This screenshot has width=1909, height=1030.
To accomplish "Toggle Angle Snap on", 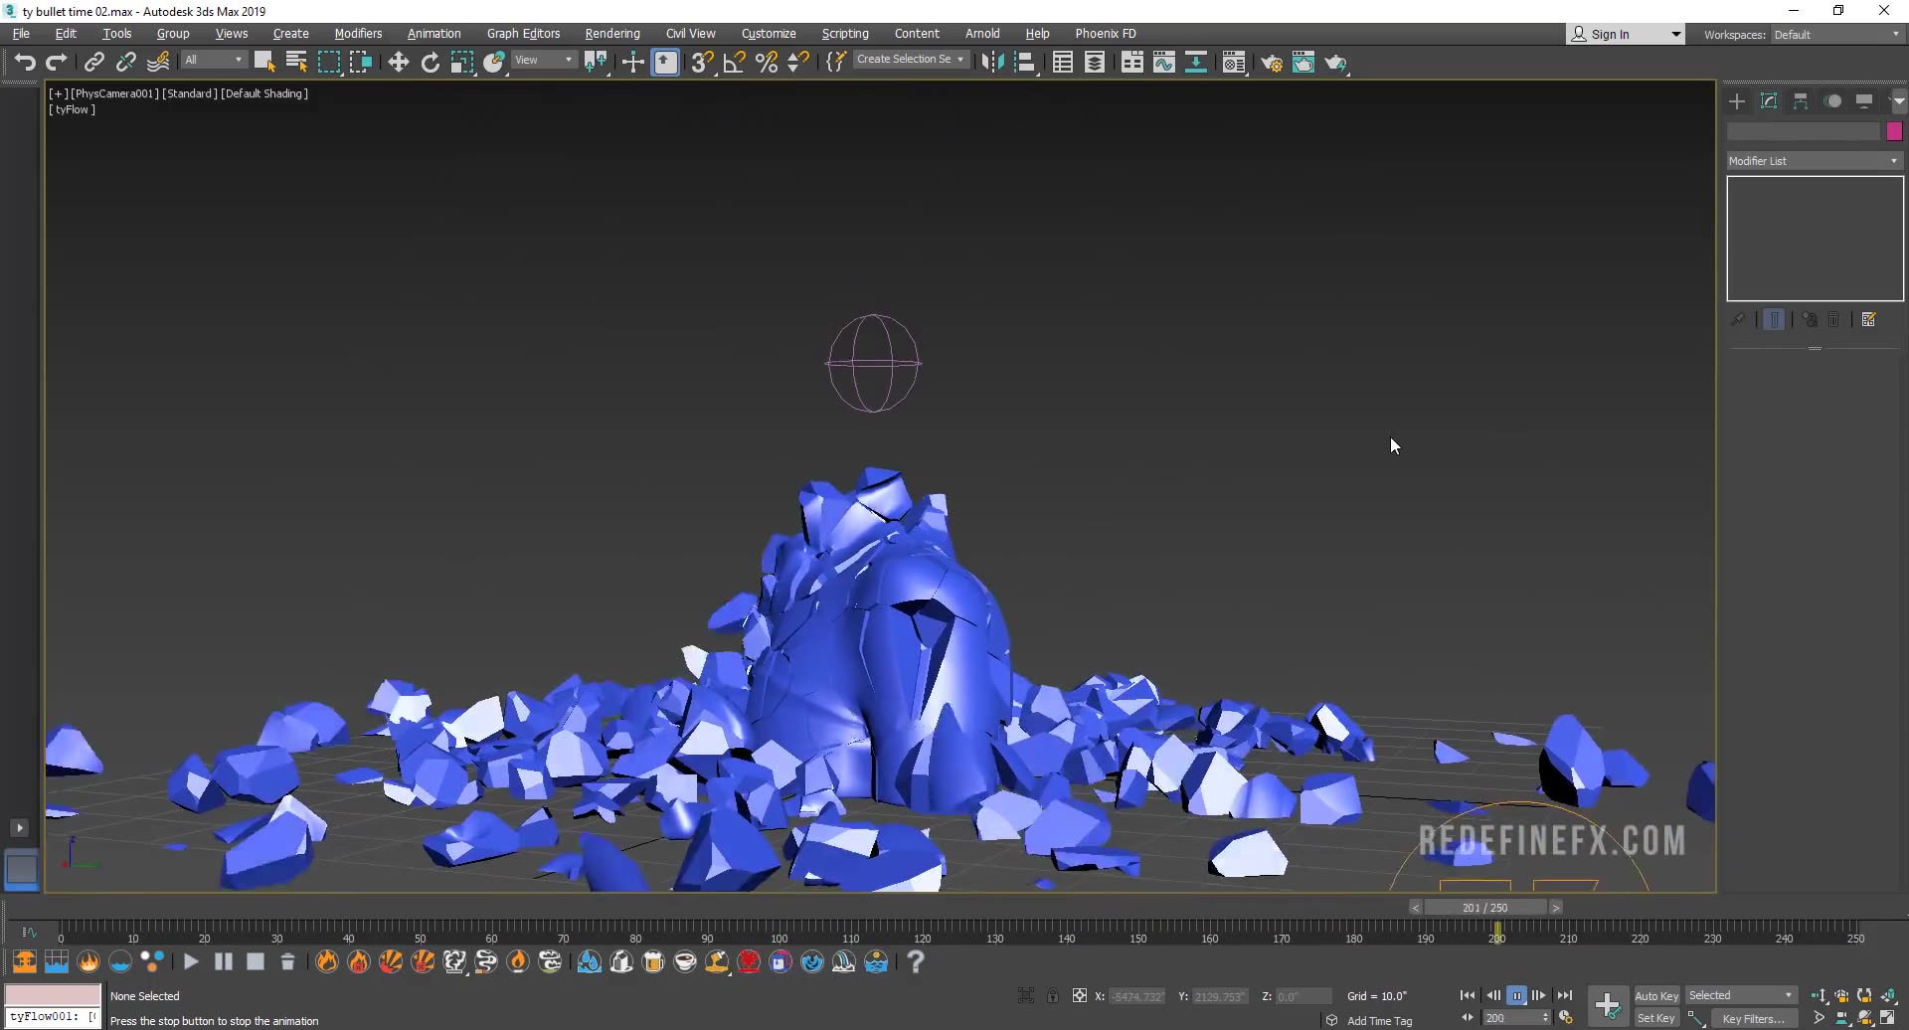I will coord(734,62).
